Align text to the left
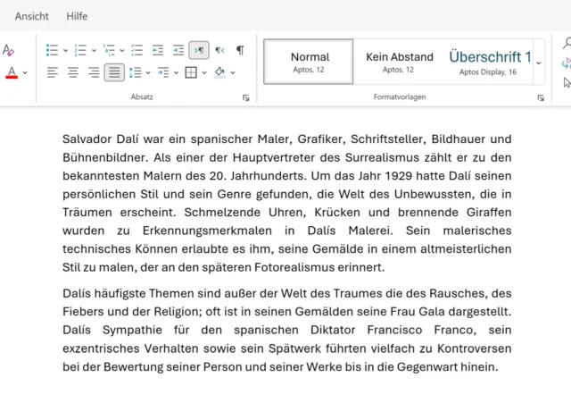 coord(53,72)
